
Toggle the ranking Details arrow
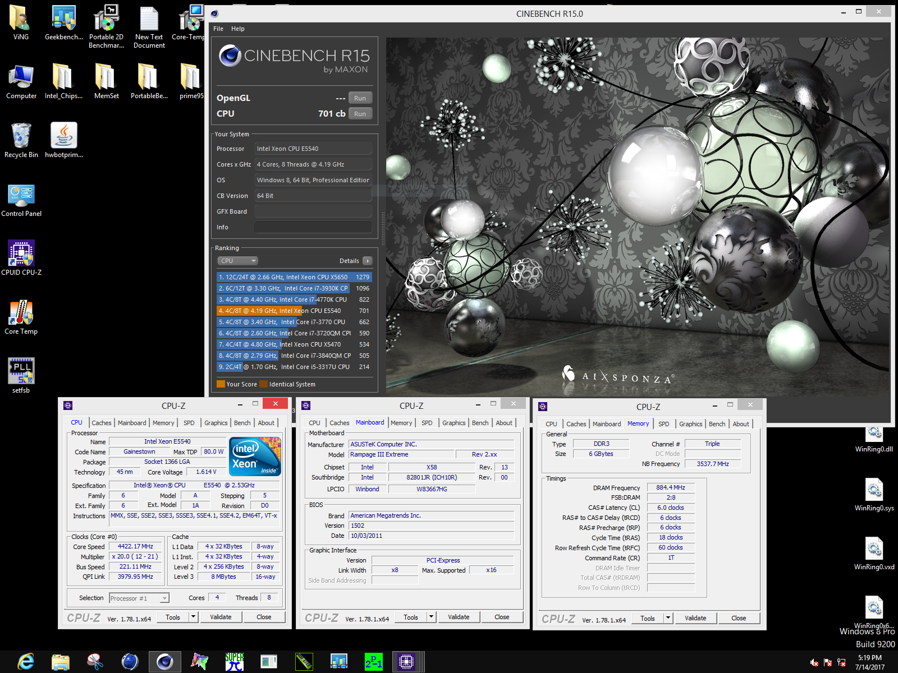coord(368,261)
